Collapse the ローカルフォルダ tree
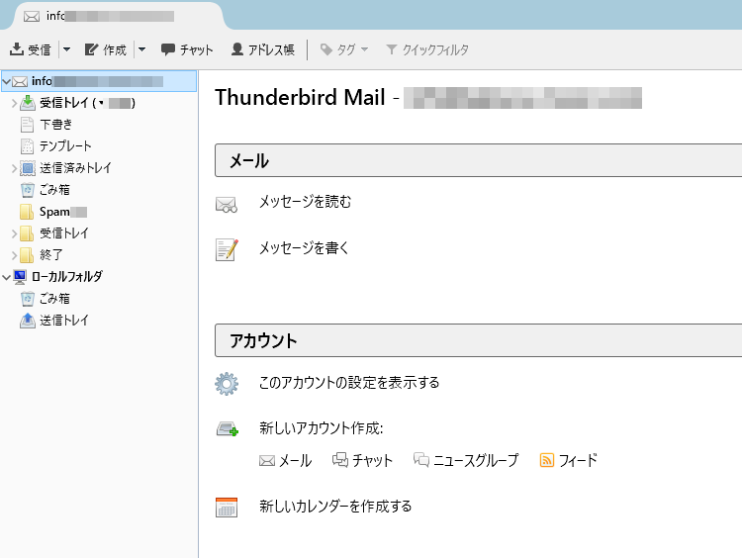Image resolution: width=742 pixels, height=558 pixels. (8, 277)
